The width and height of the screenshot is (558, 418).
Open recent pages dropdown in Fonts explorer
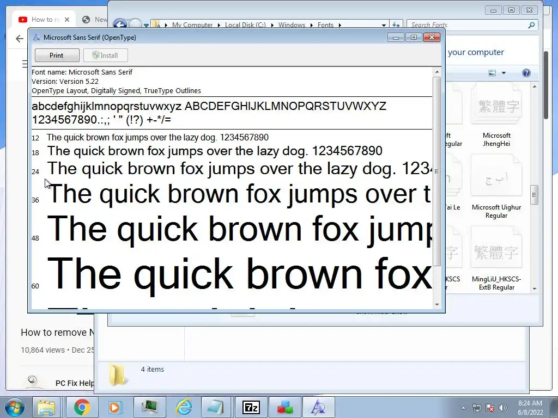tap(146, 25)
